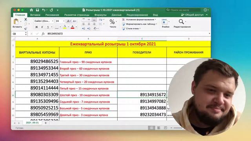The width and height of the screenshot is (251, 141).
Task: Open Стили ячеек menu
Action: pyautogui.click(x=131, y=29)
